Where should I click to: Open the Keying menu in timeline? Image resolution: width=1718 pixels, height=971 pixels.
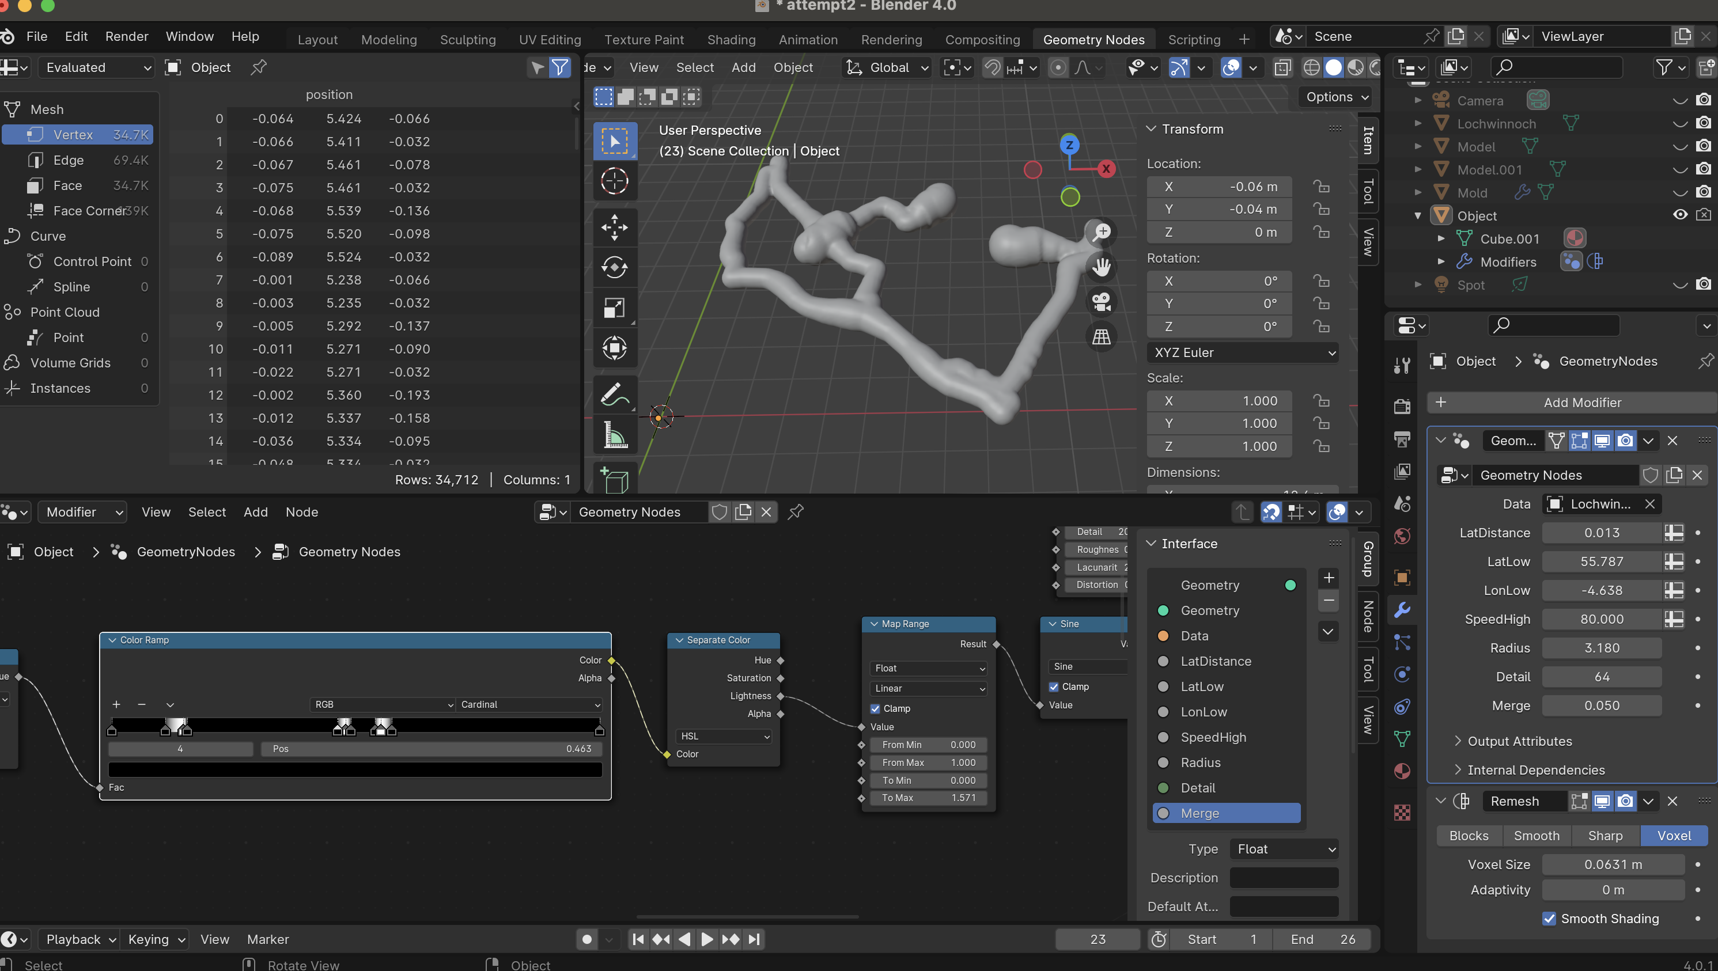[x=156, y=939]
